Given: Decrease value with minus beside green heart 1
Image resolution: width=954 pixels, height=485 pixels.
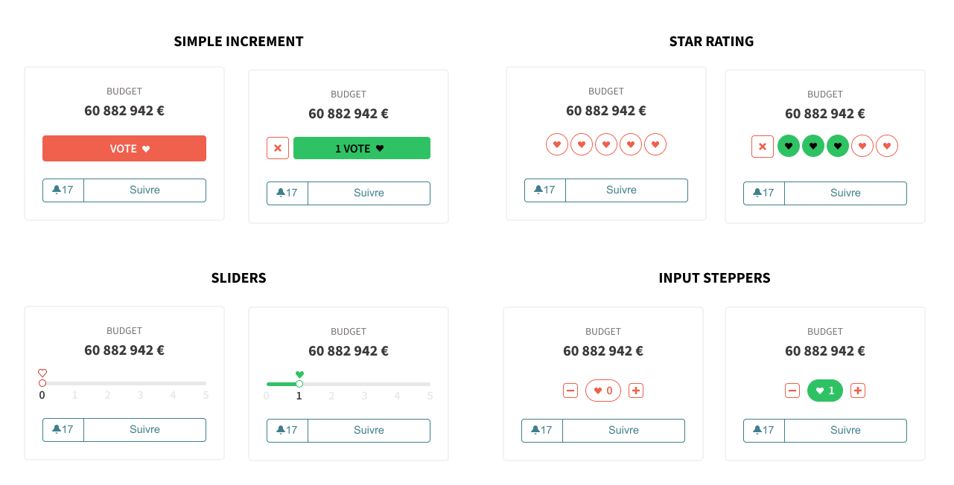Looking at the screenshot, I should pos(792,391).
